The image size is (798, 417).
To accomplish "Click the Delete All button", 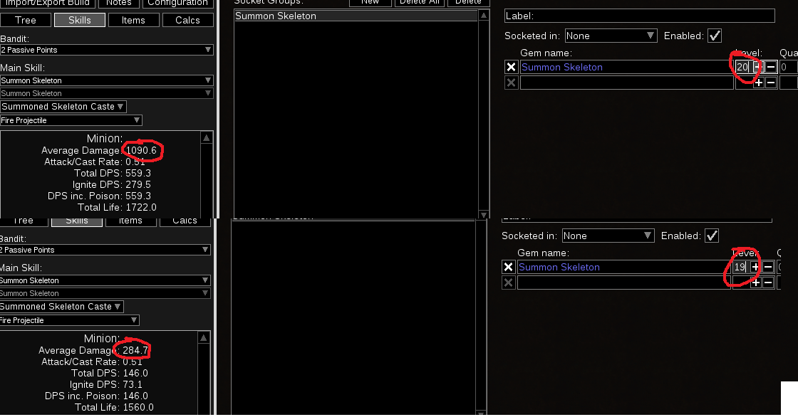I will pyautogui.click(x=419, y=2).
